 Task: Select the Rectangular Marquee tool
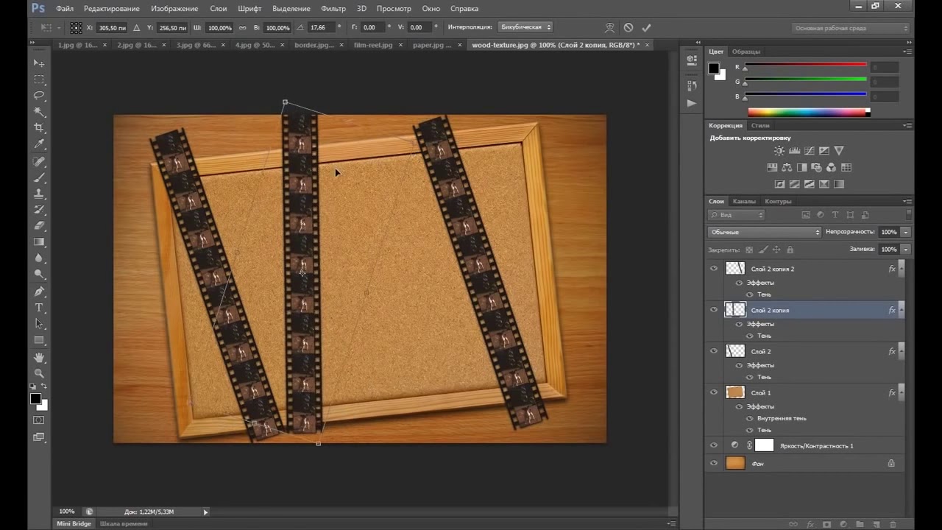[x=39, y=79]
